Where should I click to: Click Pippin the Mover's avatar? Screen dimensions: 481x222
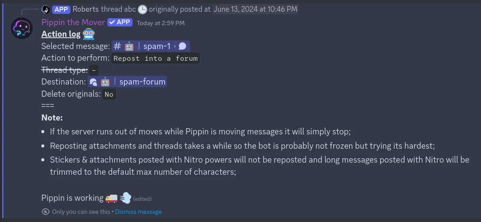click(x=22, y=29)
